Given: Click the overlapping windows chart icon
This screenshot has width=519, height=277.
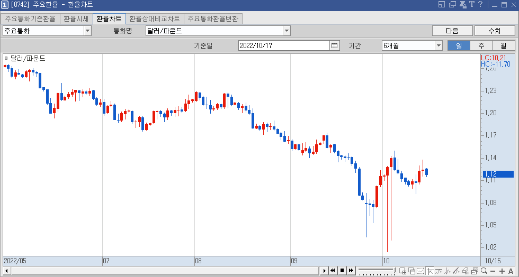Looking at the screenshot, I should tap(412, 271).
